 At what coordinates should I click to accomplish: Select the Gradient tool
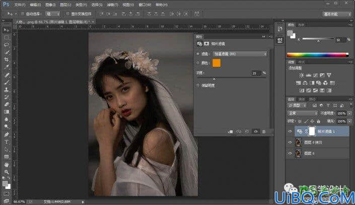click(x=7, y=112)
